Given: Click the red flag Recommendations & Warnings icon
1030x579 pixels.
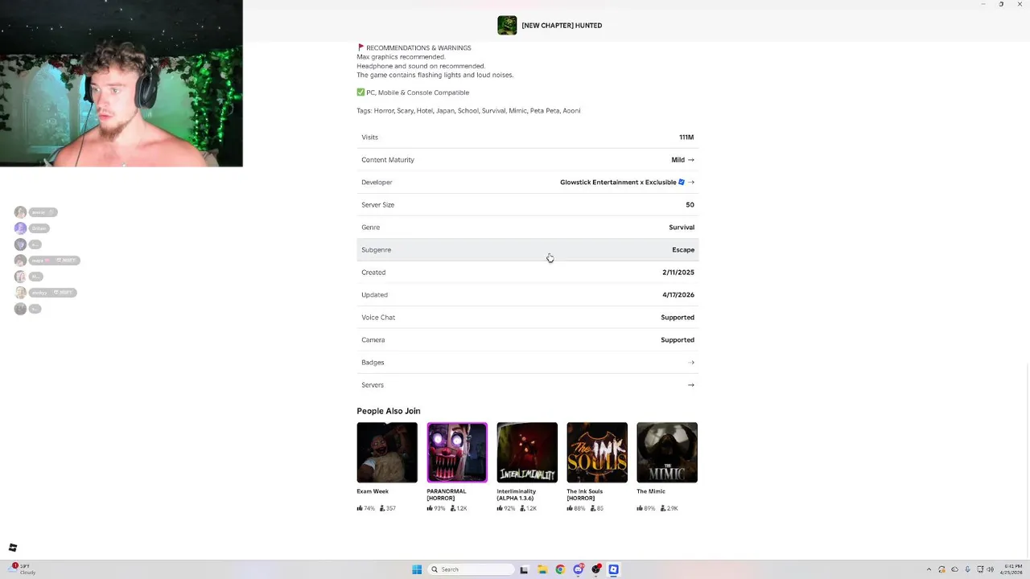Looking at the screenshot, I should (x=360, y=47).
